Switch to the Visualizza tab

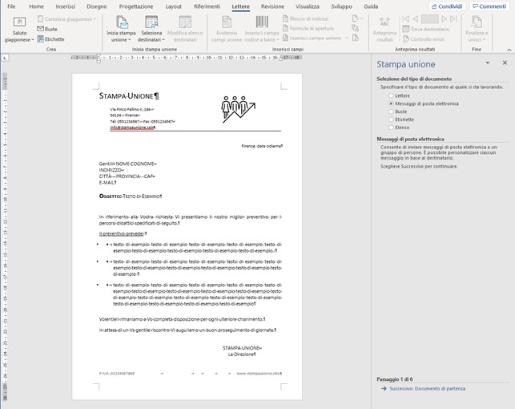tap(307, 6)
